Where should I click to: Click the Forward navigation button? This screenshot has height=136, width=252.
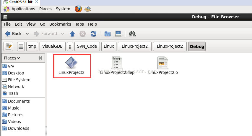(45, 34)
